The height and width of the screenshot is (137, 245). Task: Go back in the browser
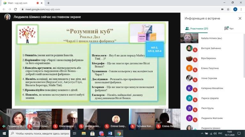4,9
